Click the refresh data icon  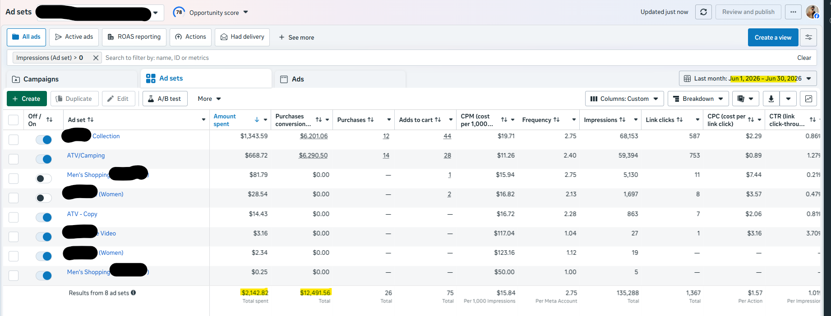(x=703, y=12)
